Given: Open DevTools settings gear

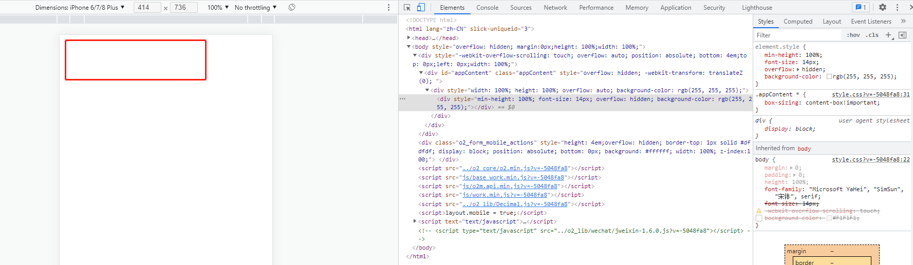Looking at the screenshot, I should pyautogui.click(x=882, y=7).
